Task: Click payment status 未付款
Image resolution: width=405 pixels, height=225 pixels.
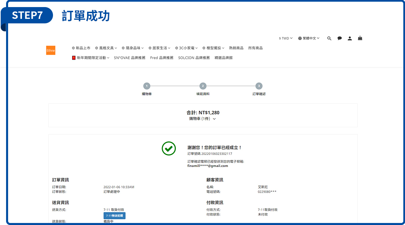Action: (263, 214)
